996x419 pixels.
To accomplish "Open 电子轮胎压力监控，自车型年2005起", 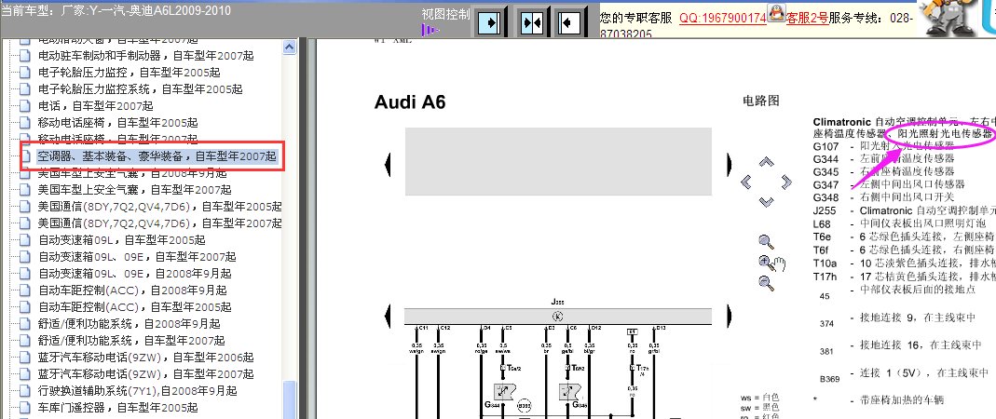I will pyautogui.click(x=129, y=73).
